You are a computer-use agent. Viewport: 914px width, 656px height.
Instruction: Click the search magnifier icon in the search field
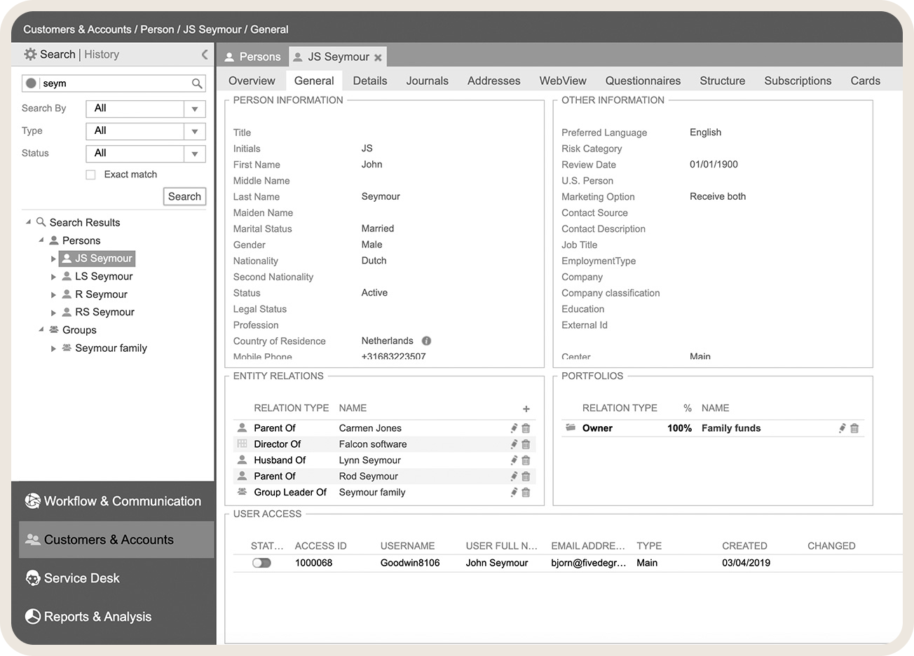tap(197, 83)
